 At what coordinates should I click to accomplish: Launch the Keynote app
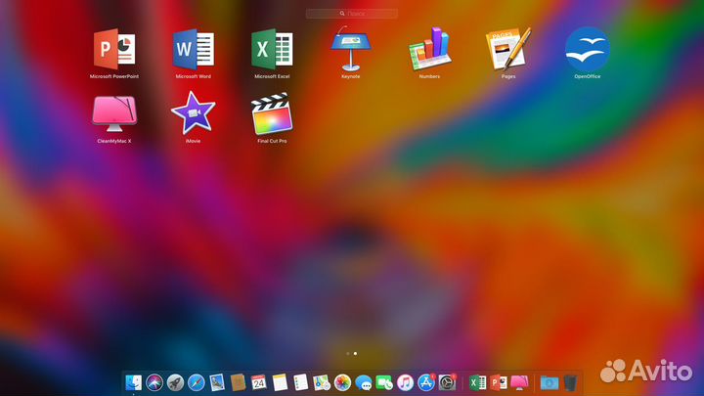pyautogui.click(x=351, y=49)
